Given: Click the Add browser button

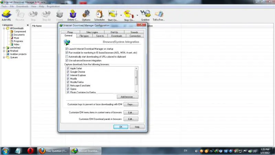Looking at the screenshot, I should point(128,97).
